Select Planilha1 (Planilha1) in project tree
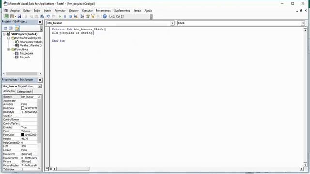Image resolution: width=310 pixels, height=174 pixels. (31, 45)
